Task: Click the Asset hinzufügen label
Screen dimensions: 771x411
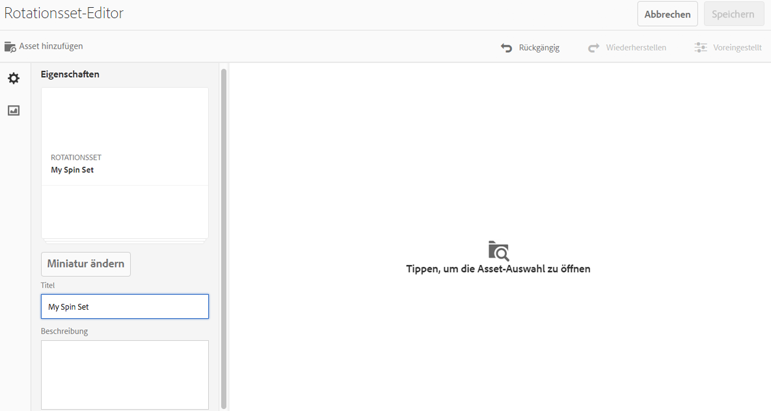Action: [51, 46]
